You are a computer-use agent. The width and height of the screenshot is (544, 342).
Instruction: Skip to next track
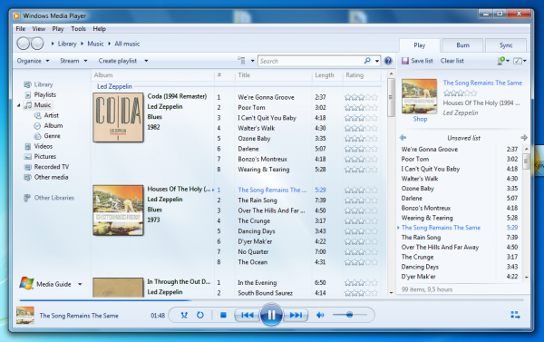[296, 315]
